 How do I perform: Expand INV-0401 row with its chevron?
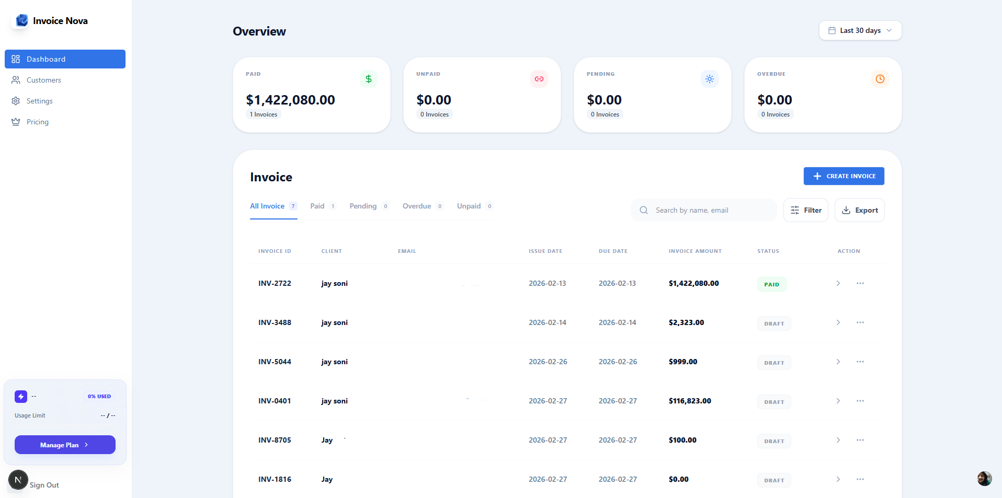[838, 401]
